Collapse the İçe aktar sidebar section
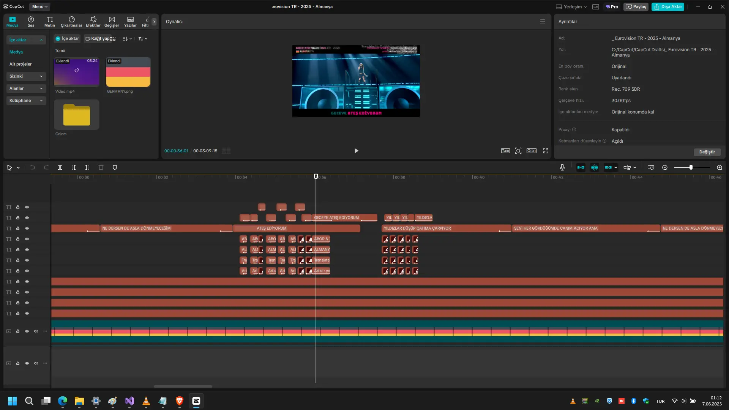 tap(26, 40)
